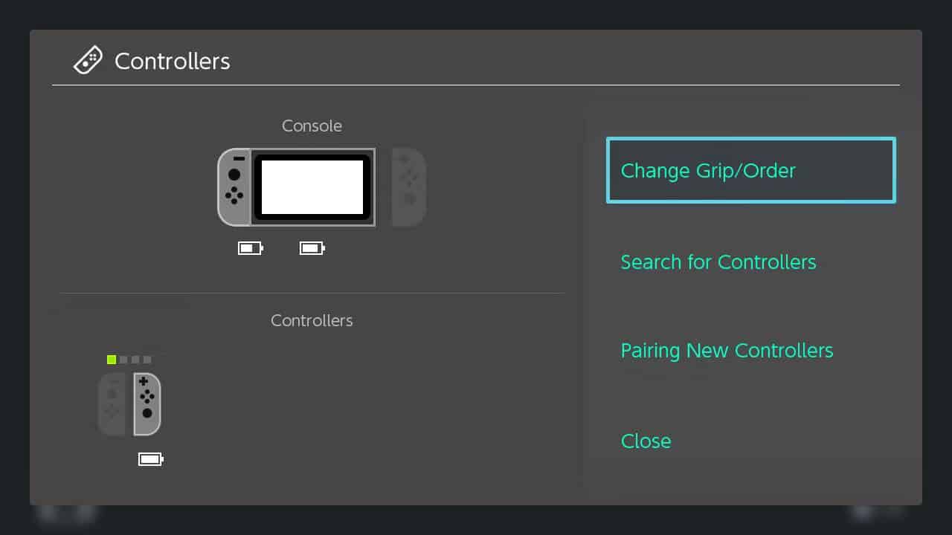
Task: Close the Controllers screen via the Close option
Action: (x=646, y=441)
